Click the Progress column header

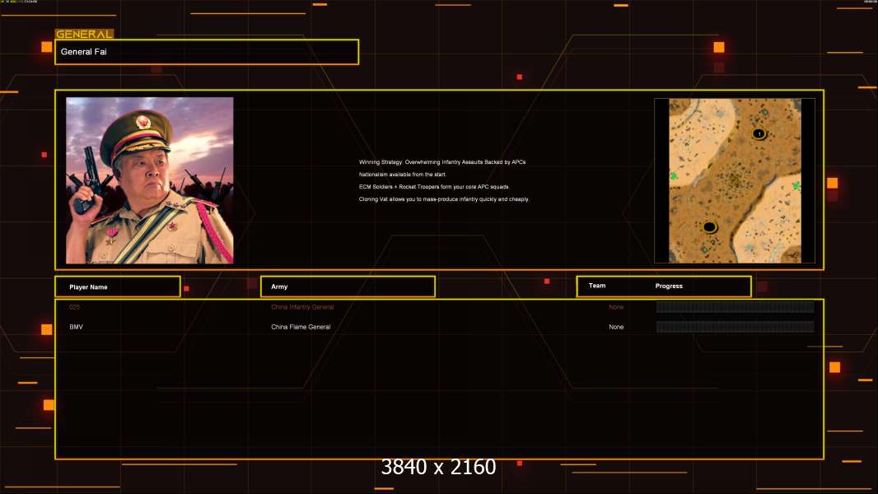[x=669, y=286]
